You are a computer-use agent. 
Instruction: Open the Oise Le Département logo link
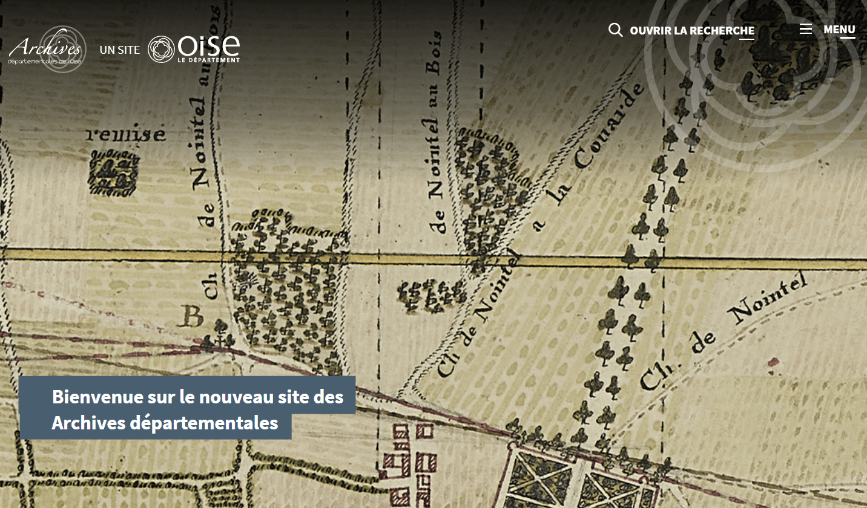point(194,49)
